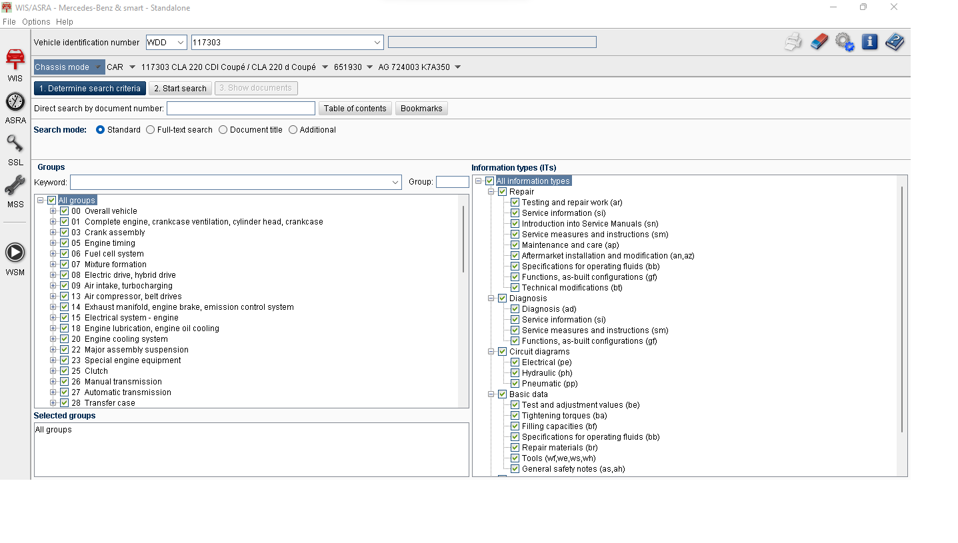Viewport: 958px width, 543px height.
Task: Open the blue info icon
Action: [869, 42]
